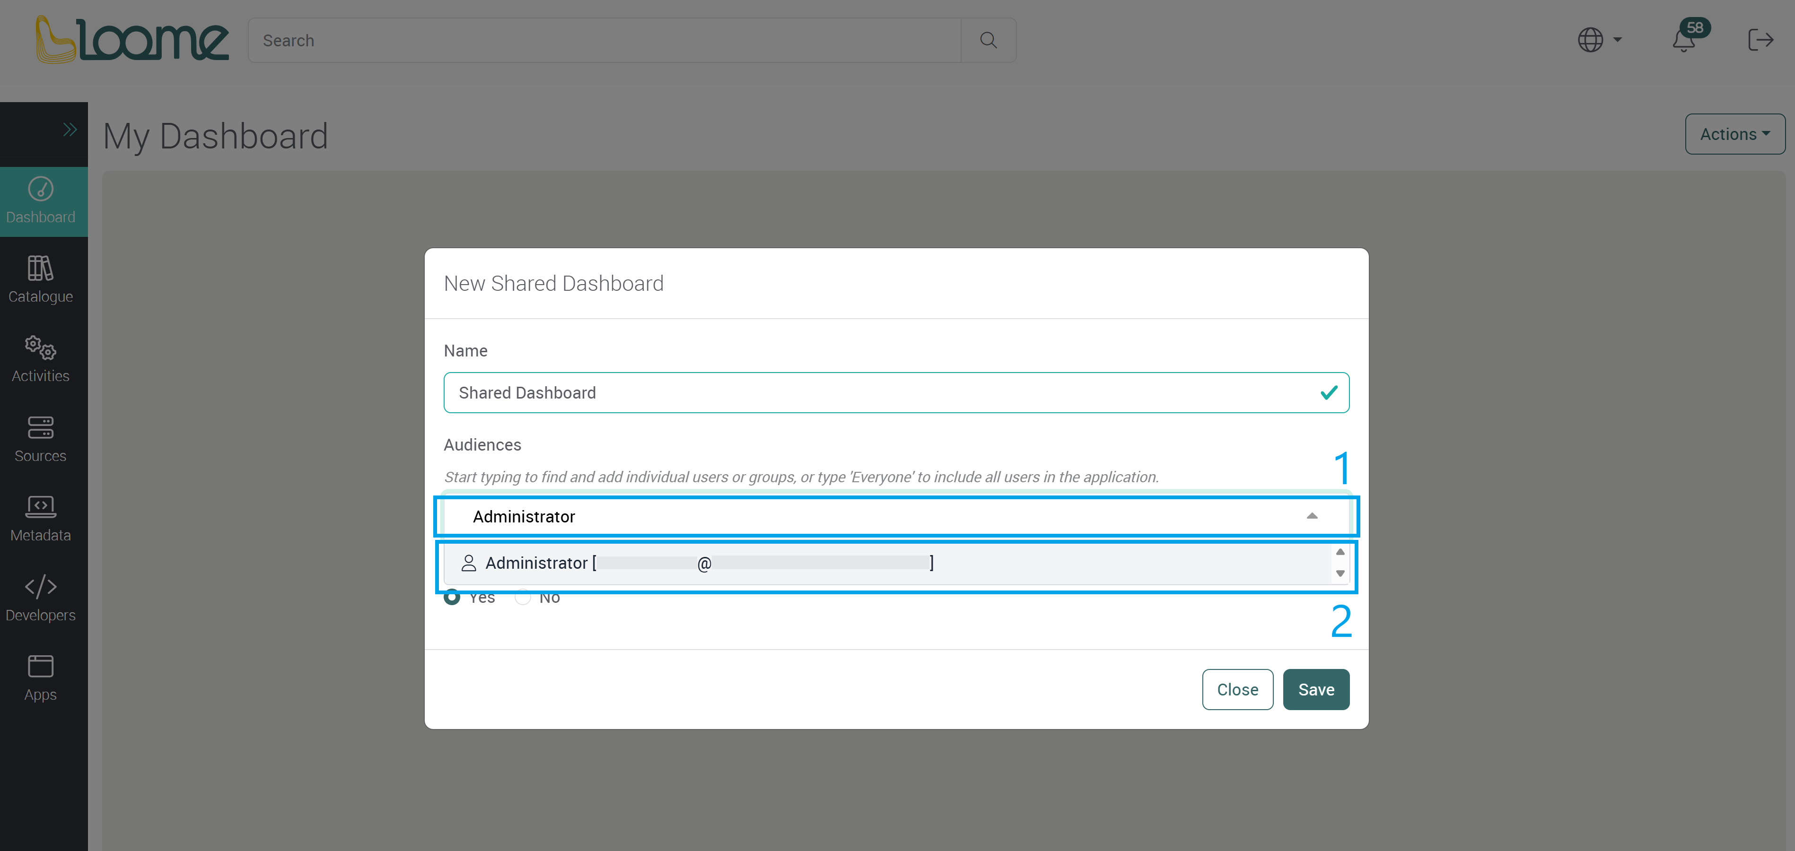Click the Loome logo
This screenshot has height=851, width=1795.
click(132, 40)
